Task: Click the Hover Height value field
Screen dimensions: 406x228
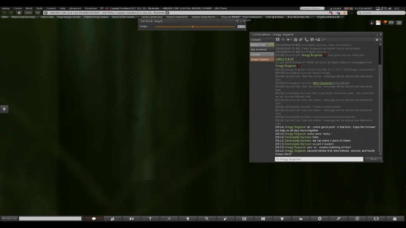Action: 241,27
